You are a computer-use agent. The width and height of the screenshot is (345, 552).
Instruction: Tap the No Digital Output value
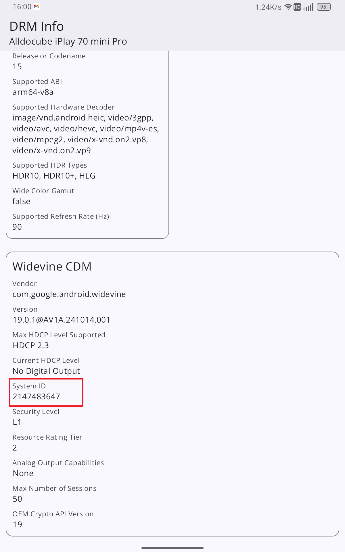[46, 371]
